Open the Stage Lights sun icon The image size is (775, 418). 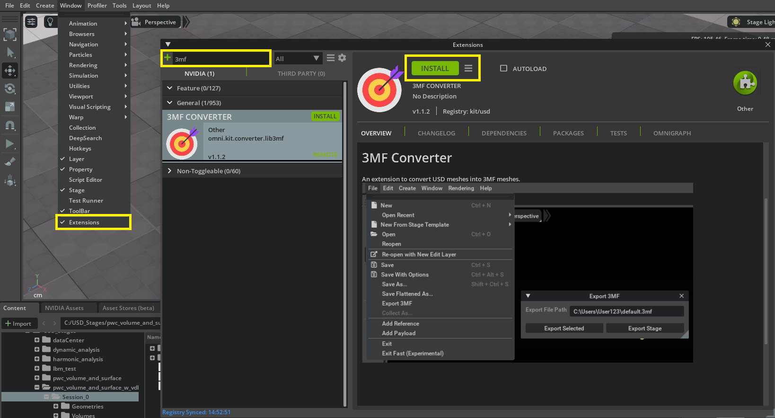(x=736, y=22)
